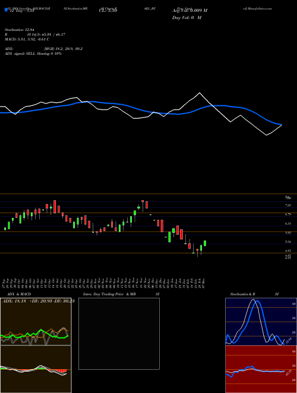297x393 pixels.
Task: Click the 7.28 price axis label
Action: [288, 205]
